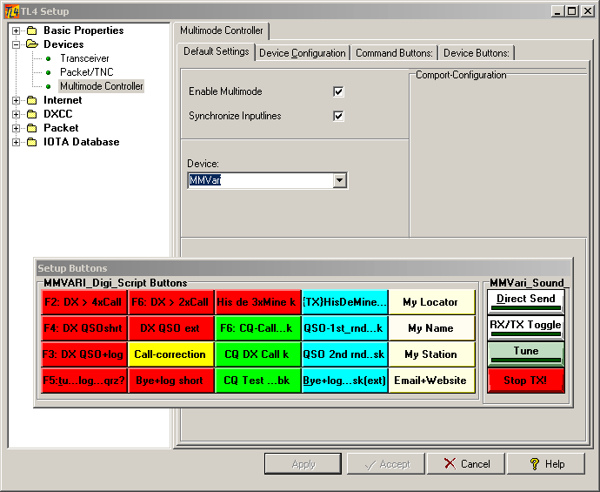Viewport: 600px width, 492px height.
Task: Click the Accept button
Action: [386, 463]
